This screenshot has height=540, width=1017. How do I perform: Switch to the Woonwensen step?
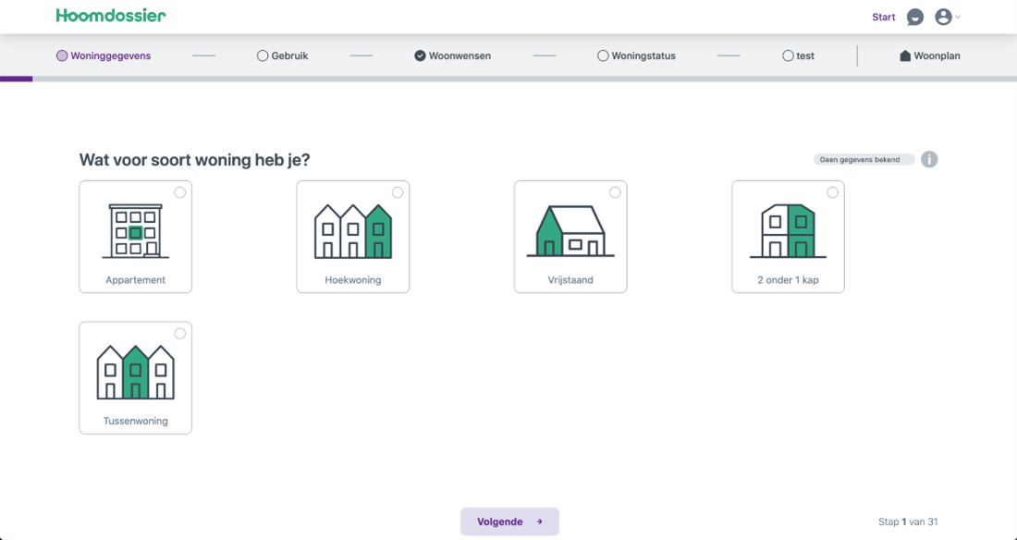click(453, 55)
